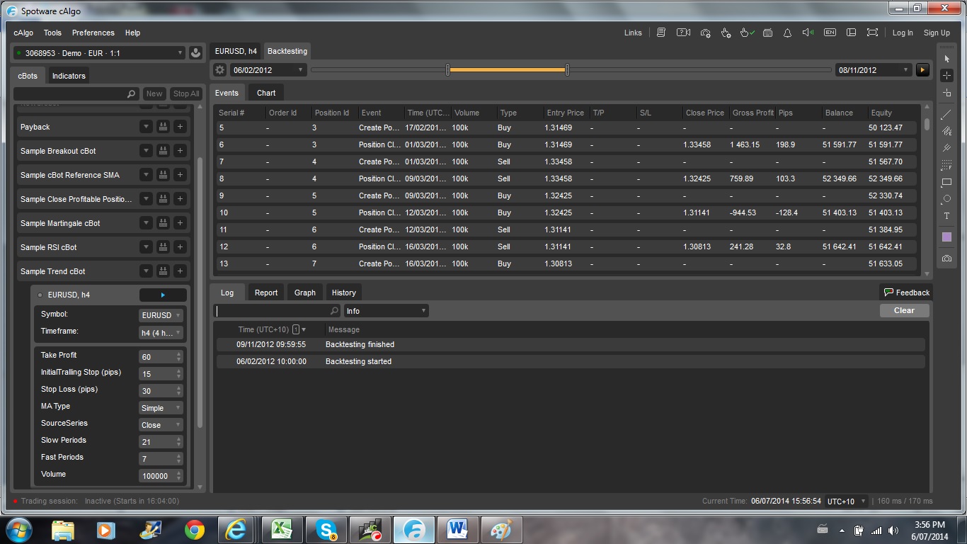Start backtesting with orange play button
Viewport: 967px width, 544px height.
point(922,70)
